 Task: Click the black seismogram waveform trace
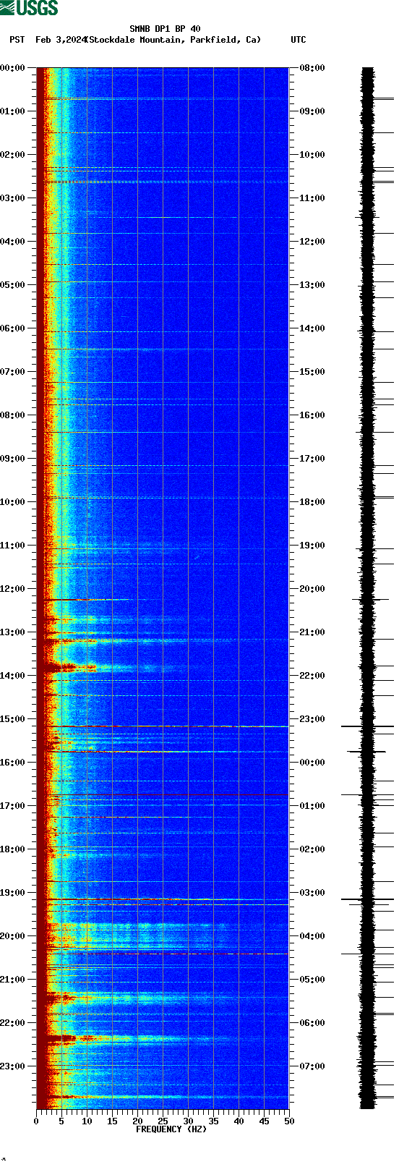click(368, 588)
